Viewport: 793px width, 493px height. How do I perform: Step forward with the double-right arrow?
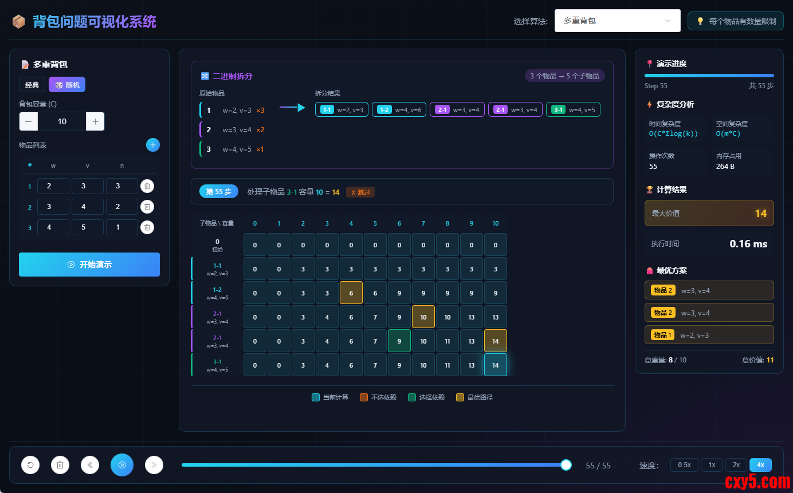[x=154, y=465]
